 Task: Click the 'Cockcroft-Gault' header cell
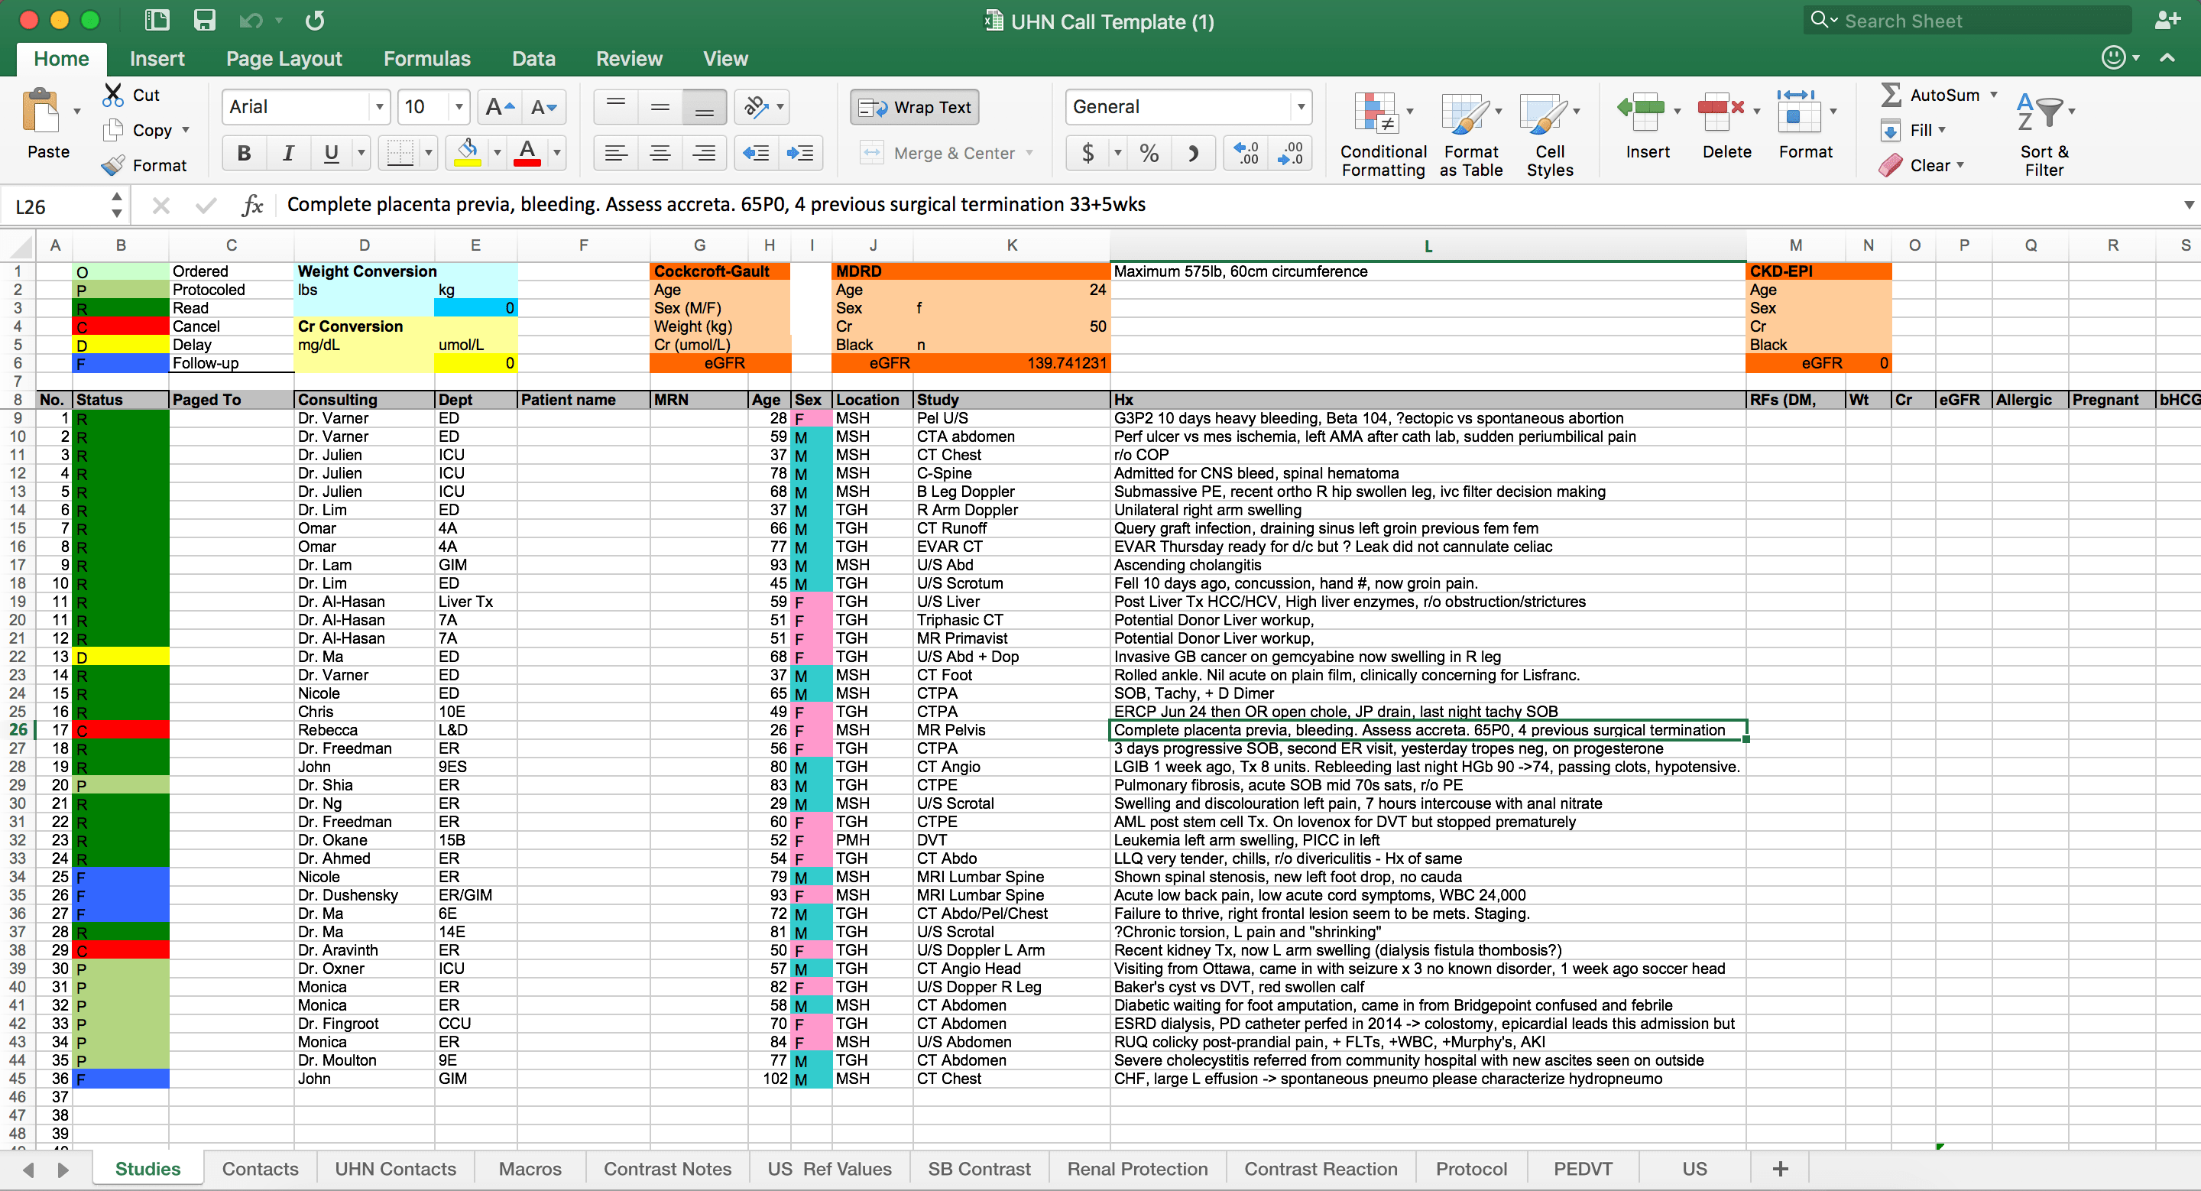click(720, 271)
